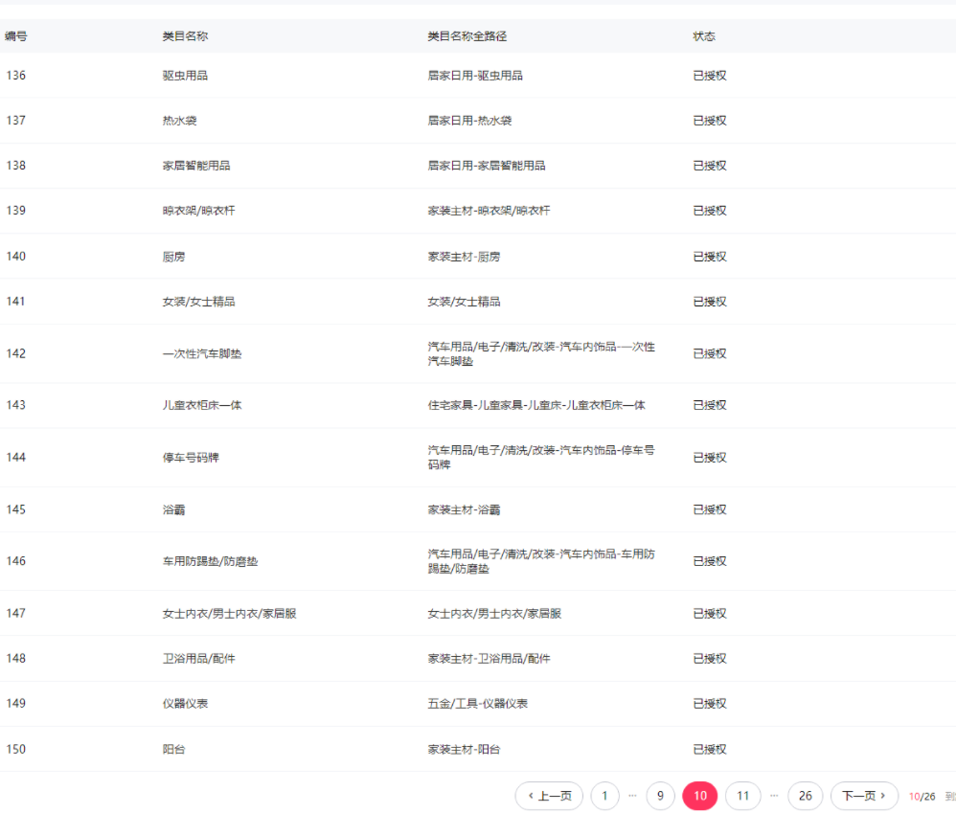Click the 类目名称 column header
Image resolution: width=956 pixels, height=813 pixels.
185,36
